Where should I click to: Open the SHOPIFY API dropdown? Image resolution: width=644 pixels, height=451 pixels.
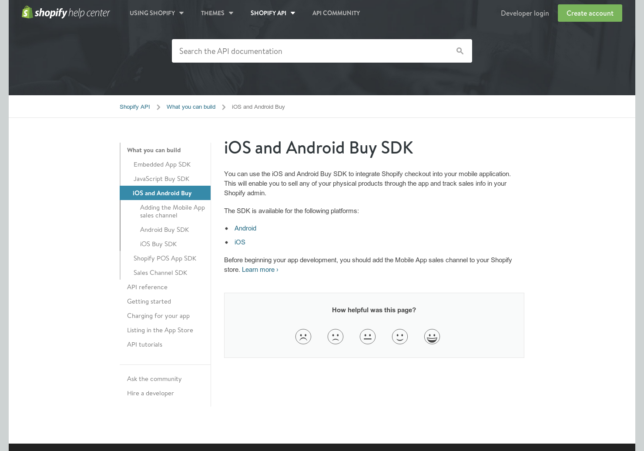tap(273, 13)
